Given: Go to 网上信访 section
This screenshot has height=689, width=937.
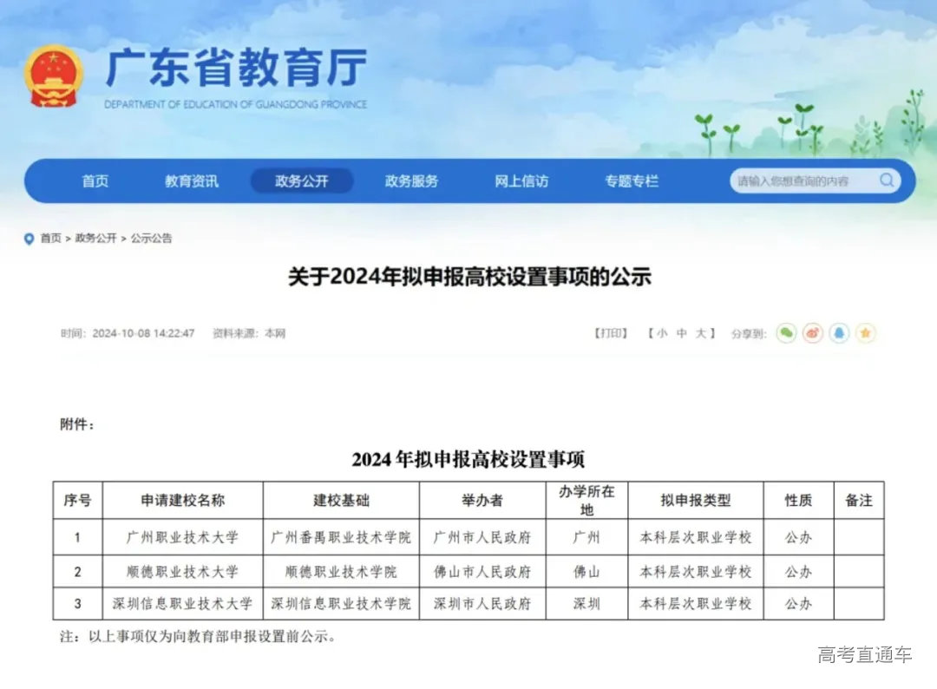Looking at the screenshot, I should (x=521, y=180).
